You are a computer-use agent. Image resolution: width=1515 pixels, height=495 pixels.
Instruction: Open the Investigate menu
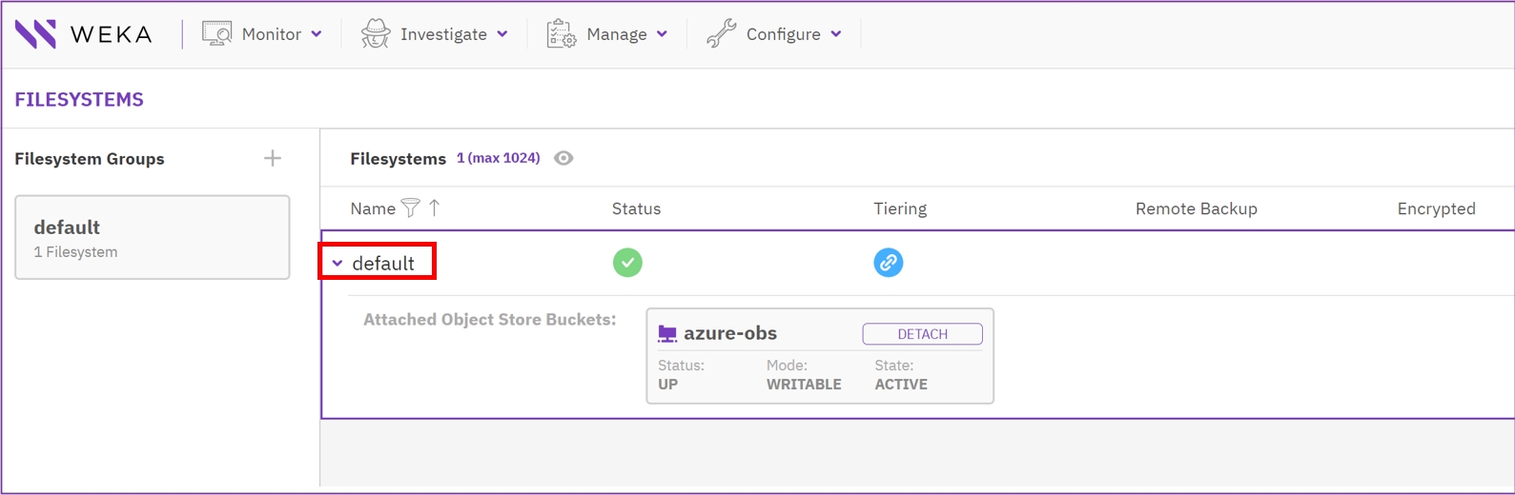click(443, 34)
